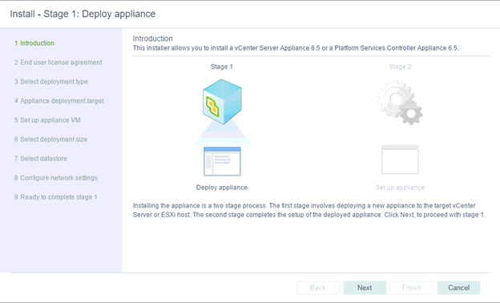Click the Cancel button

pyautogui.click(x=458, y=288)
